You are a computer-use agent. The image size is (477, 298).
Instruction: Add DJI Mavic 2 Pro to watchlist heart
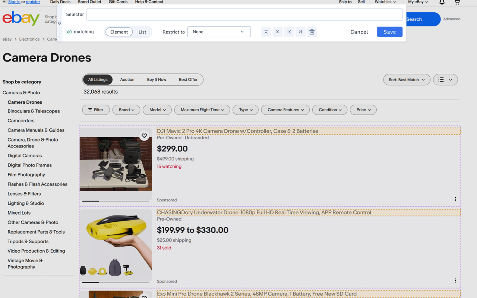144,136
